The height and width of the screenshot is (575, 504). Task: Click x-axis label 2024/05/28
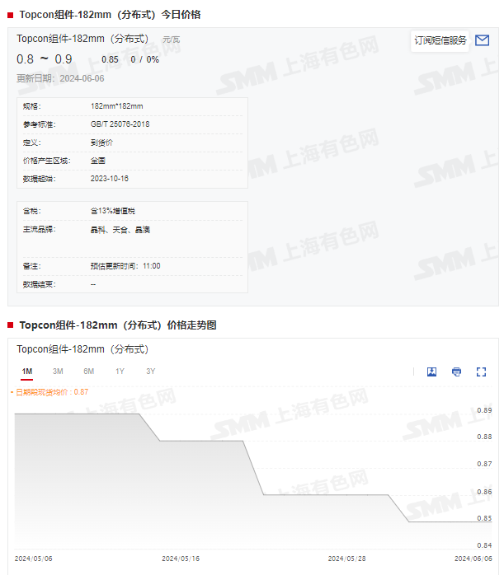tap(346, 559)
